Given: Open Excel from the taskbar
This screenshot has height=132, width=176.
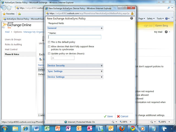Looking at the screenshot, I should 47,128.
